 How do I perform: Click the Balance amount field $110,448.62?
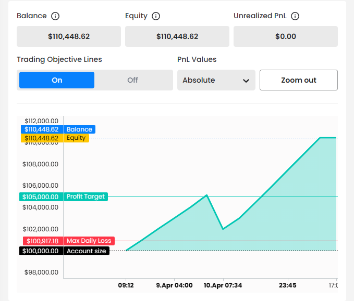click(69, 36)
